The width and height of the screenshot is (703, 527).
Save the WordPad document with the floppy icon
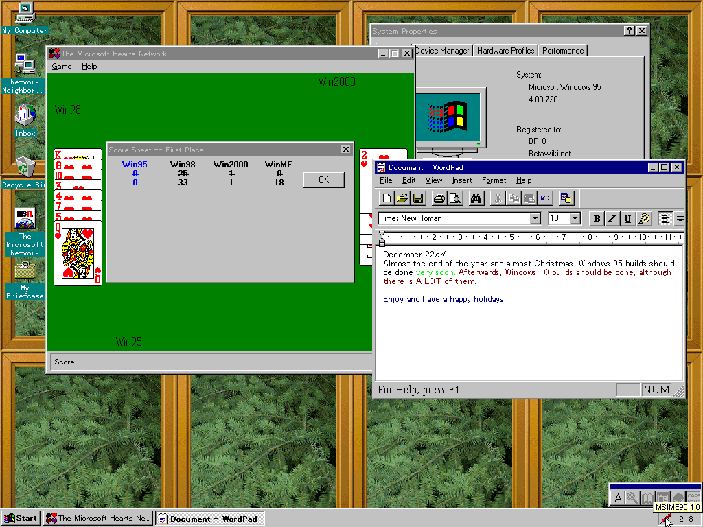pos(418,198)
